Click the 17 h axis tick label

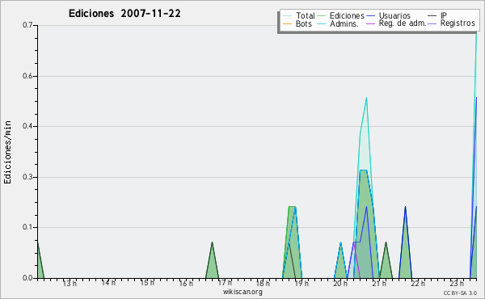click(225, 283)
